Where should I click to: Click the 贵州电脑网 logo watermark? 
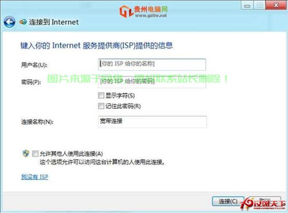[143, 12]
